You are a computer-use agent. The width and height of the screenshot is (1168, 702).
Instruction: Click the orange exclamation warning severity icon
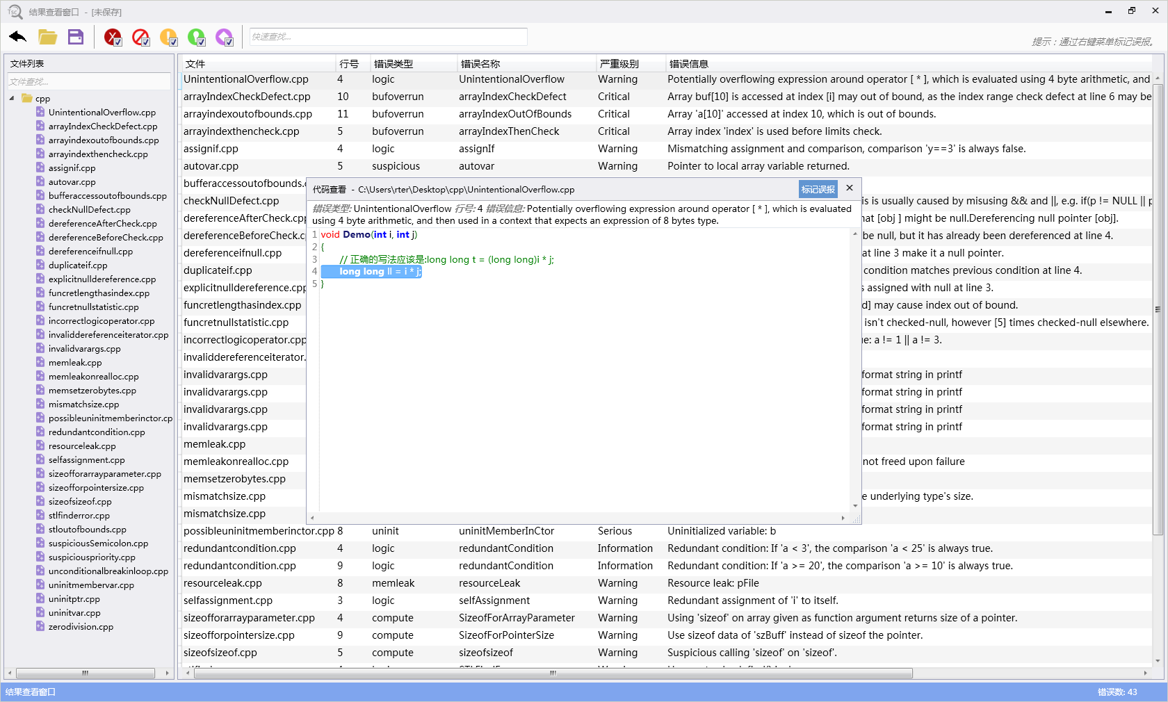pos(168,35)
